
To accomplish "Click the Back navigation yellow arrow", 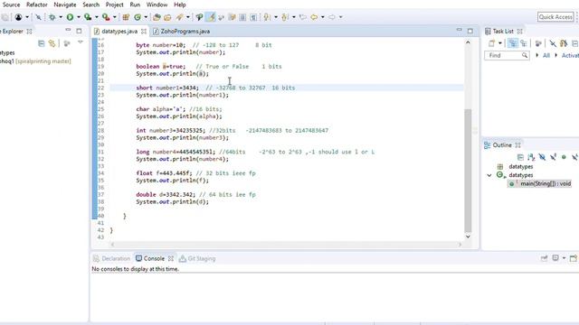I will click(314, 17).
